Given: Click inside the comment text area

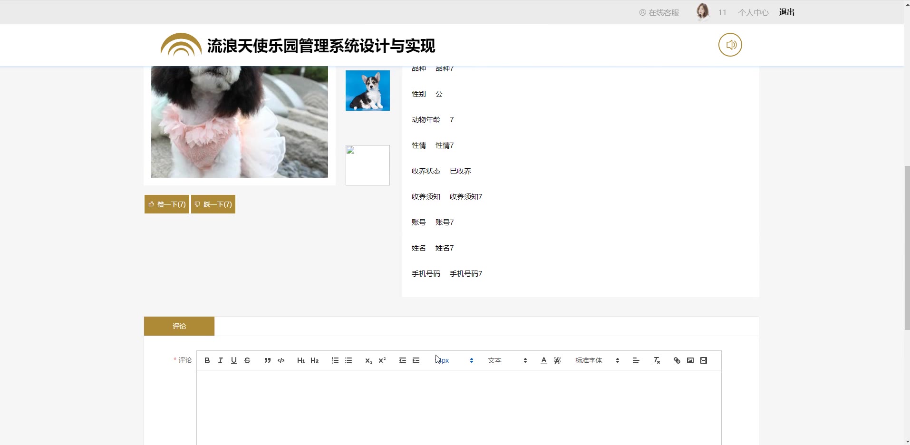Looking at the screenshot, I should [x=459, y=408].
